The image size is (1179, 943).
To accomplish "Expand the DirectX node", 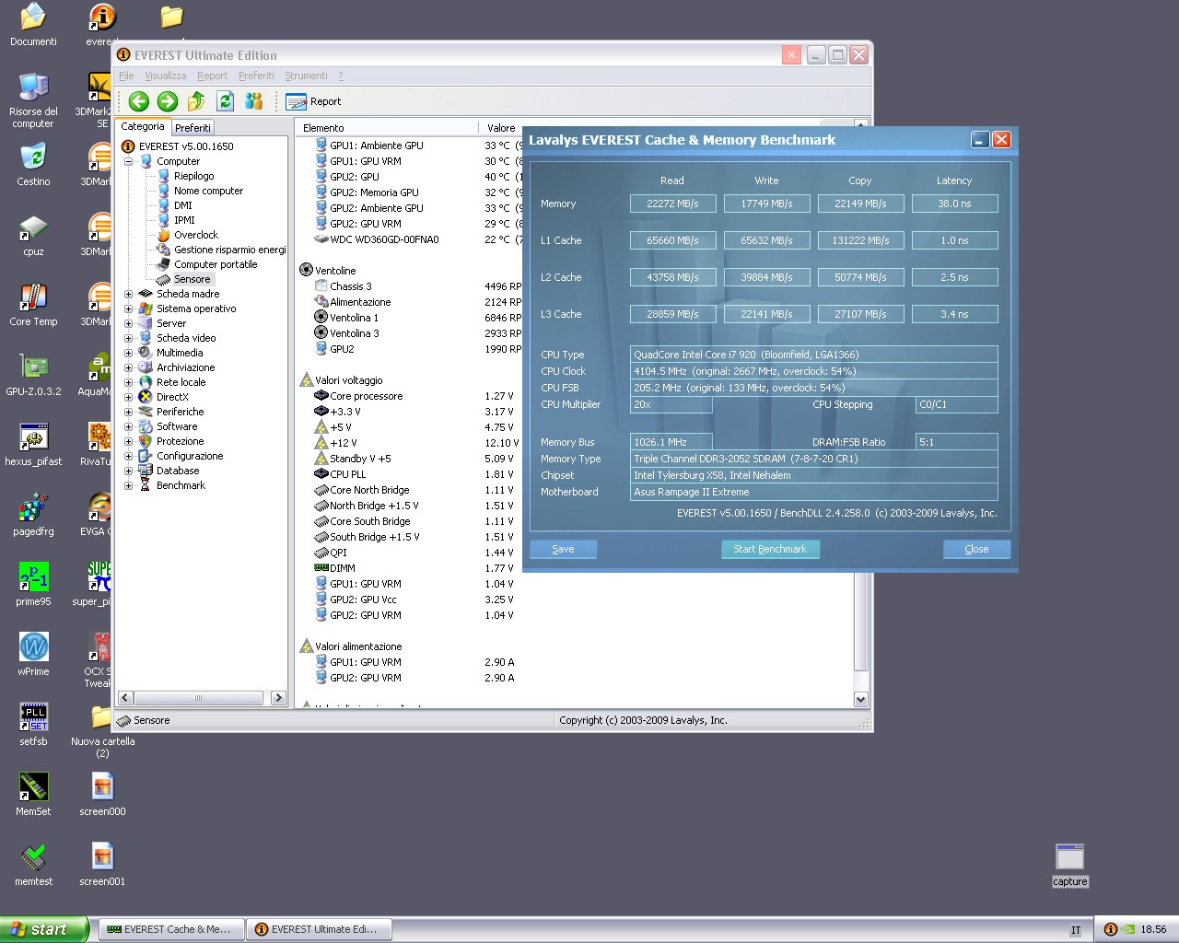I will [129, 397].
